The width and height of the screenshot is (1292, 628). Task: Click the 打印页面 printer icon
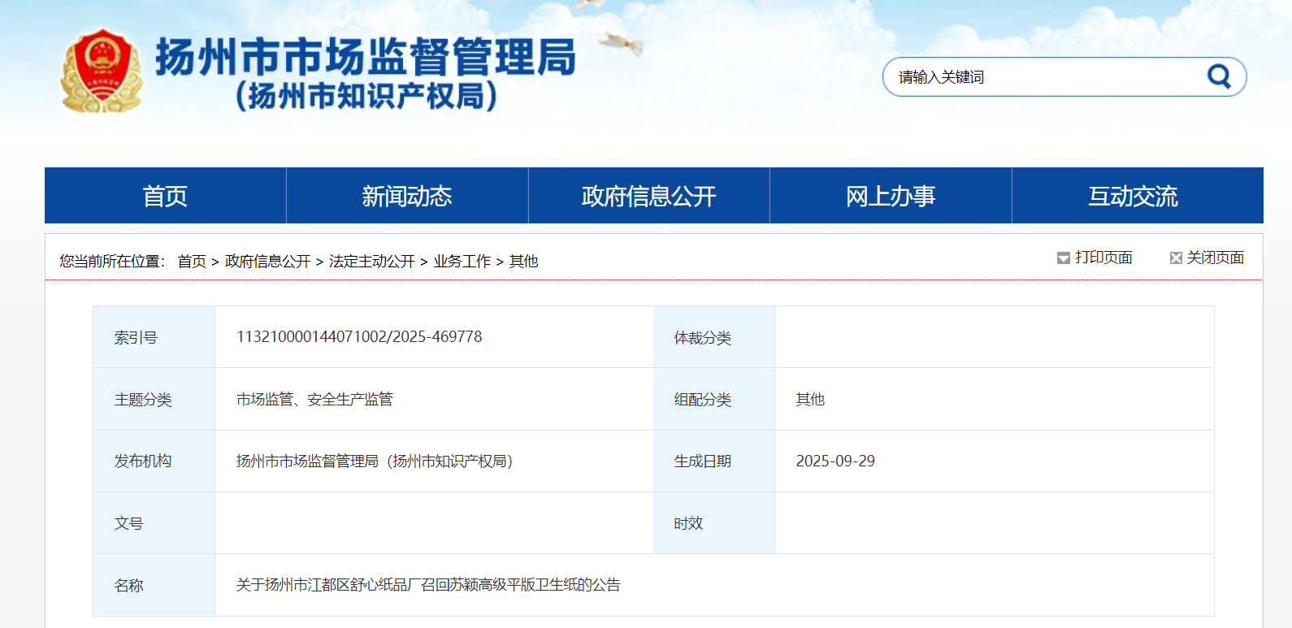[1063, 258]
